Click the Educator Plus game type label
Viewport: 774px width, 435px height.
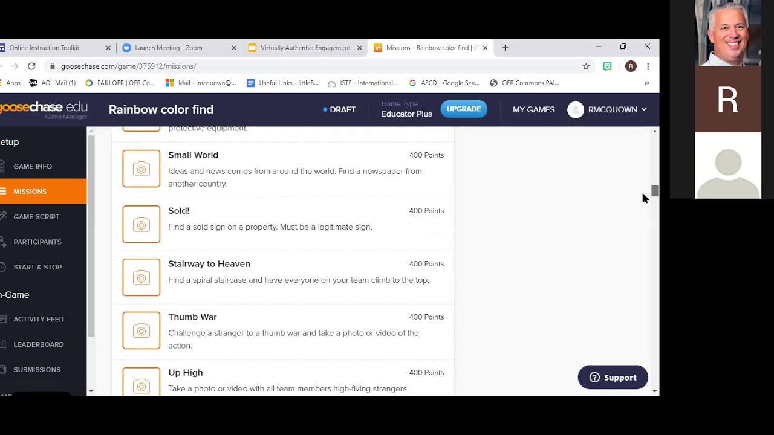pos(406,114)
